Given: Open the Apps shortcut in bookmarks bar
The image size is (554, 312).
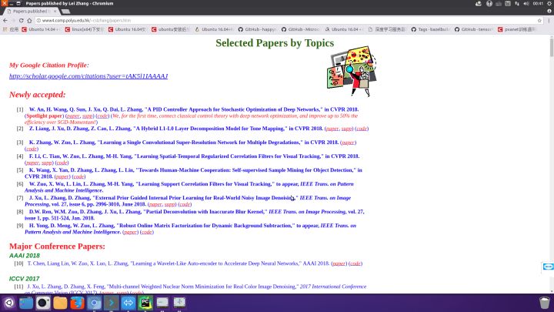Looking at the screenshot, I should click(11, 29).
